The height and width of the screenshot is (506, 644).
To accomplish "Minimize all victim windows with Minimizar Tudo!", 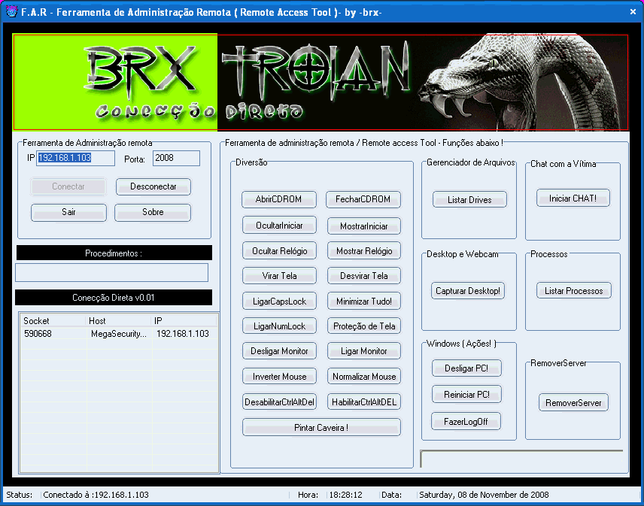I will click(x=363, y=300).
